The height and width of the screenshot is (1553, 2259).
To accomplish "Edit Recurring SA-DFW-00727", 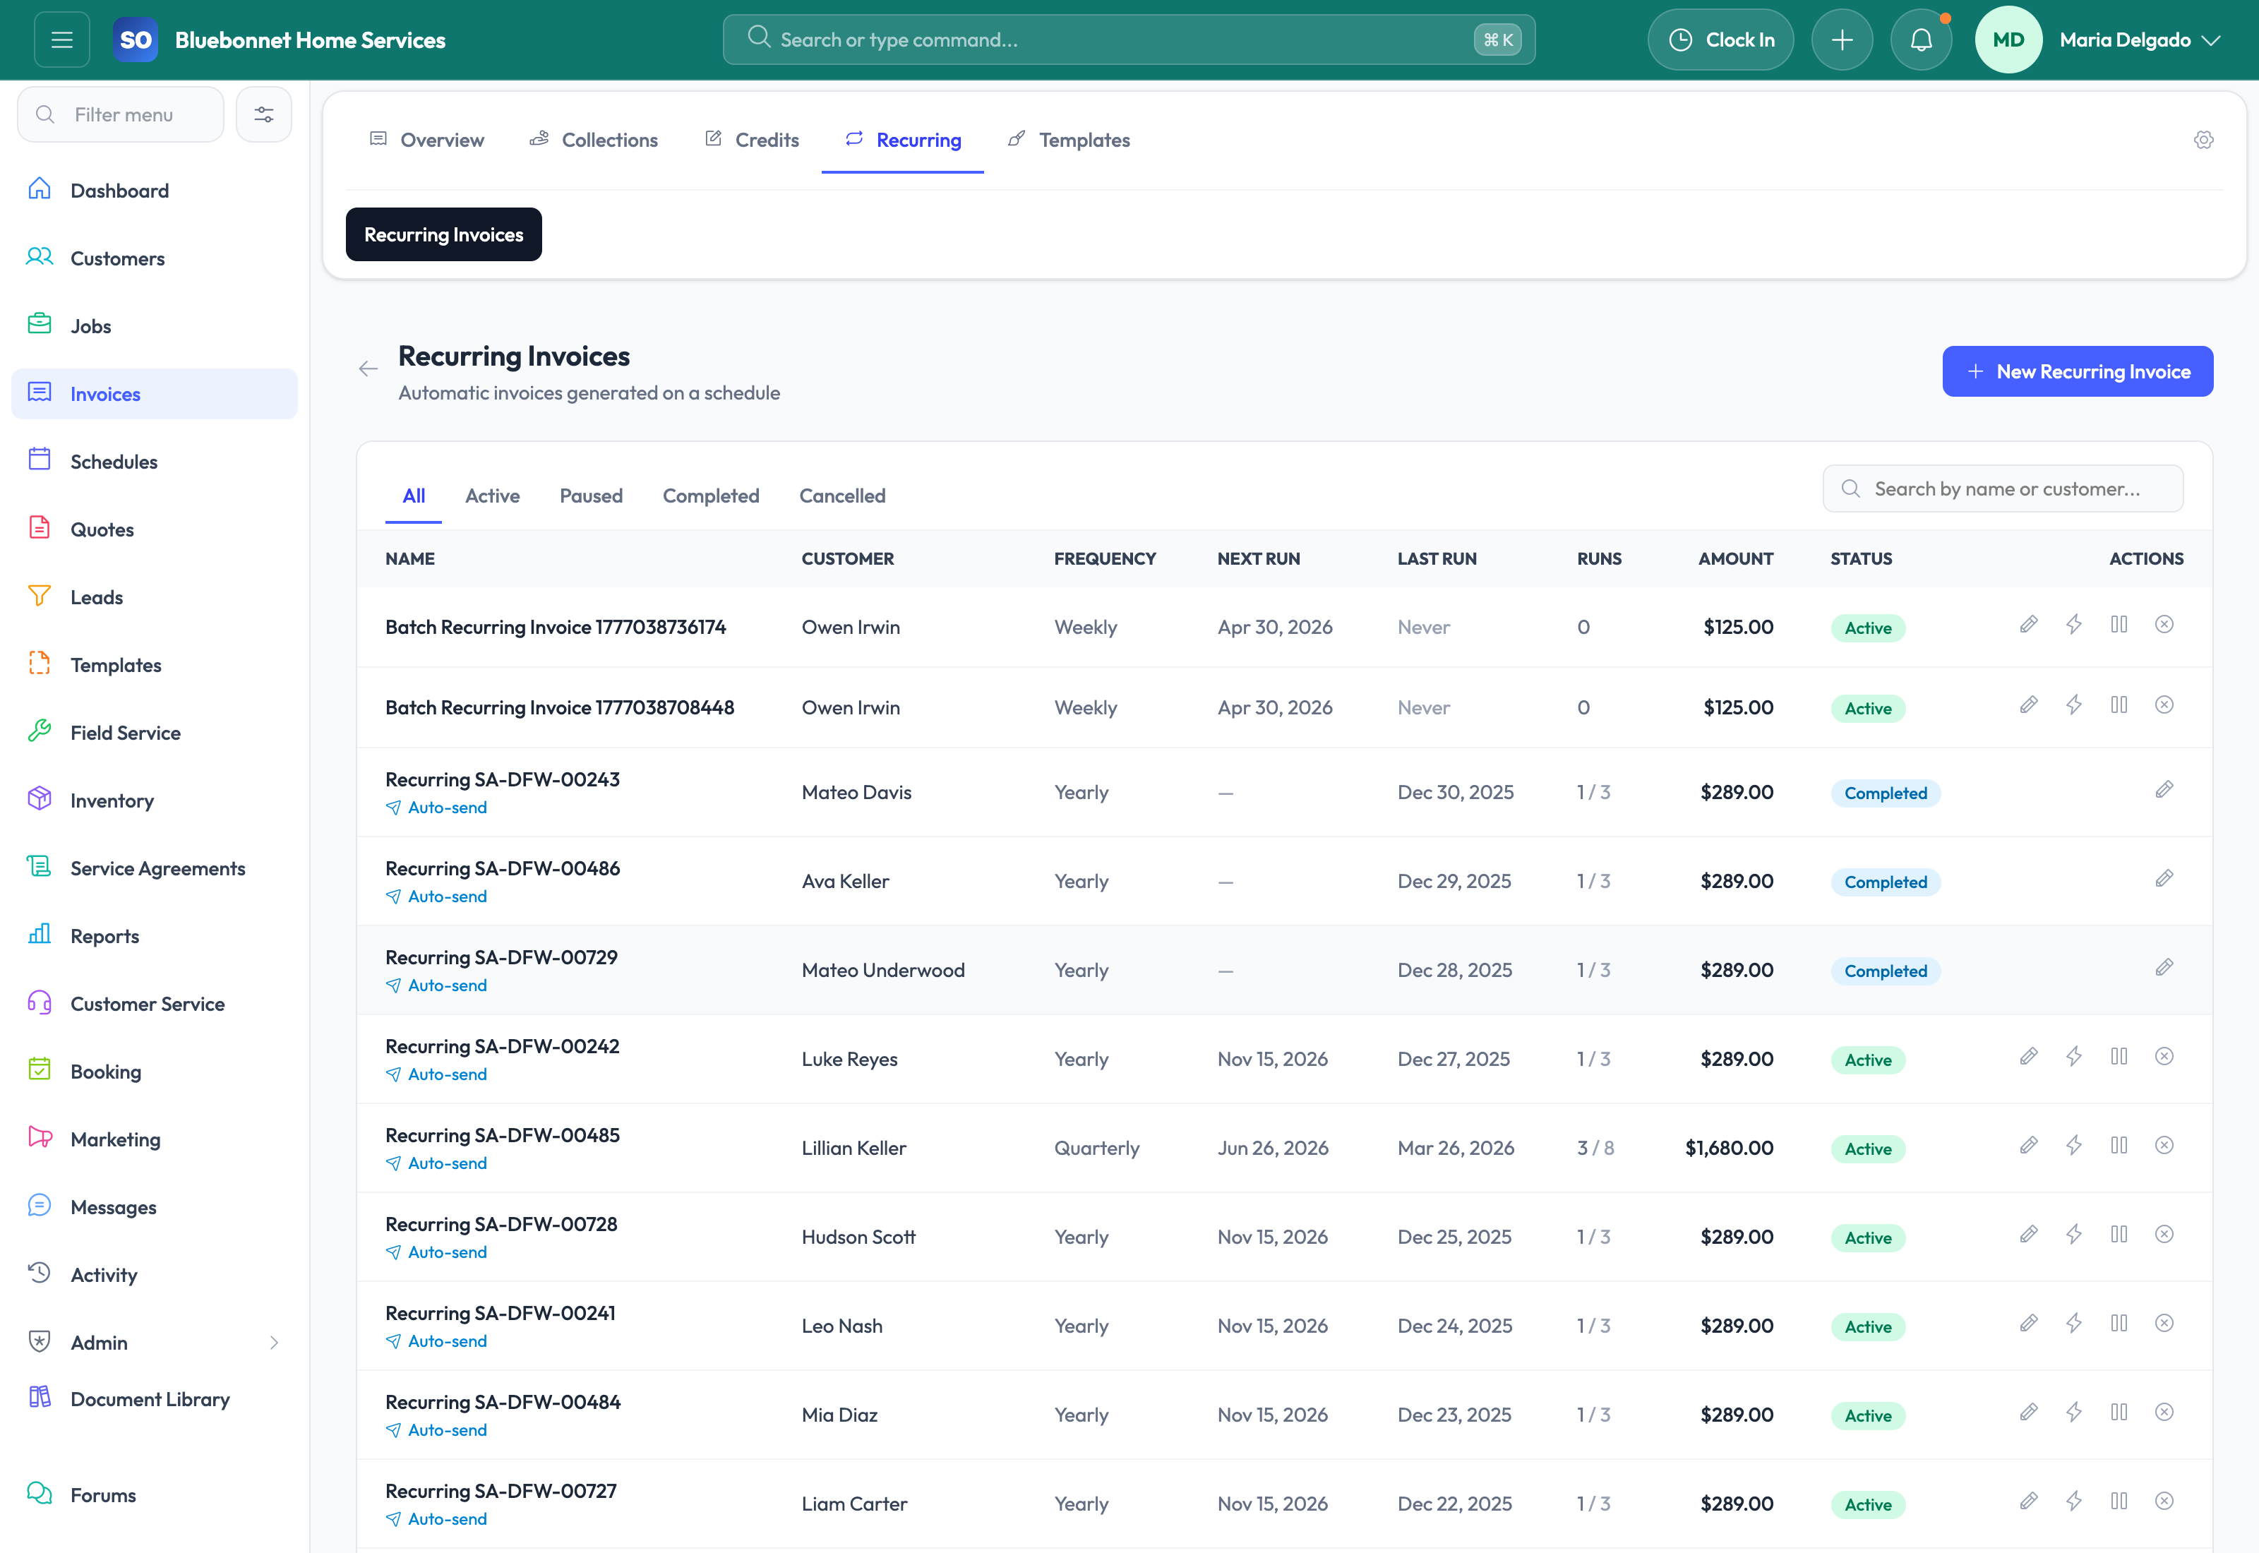I will click(2028, 1501).
